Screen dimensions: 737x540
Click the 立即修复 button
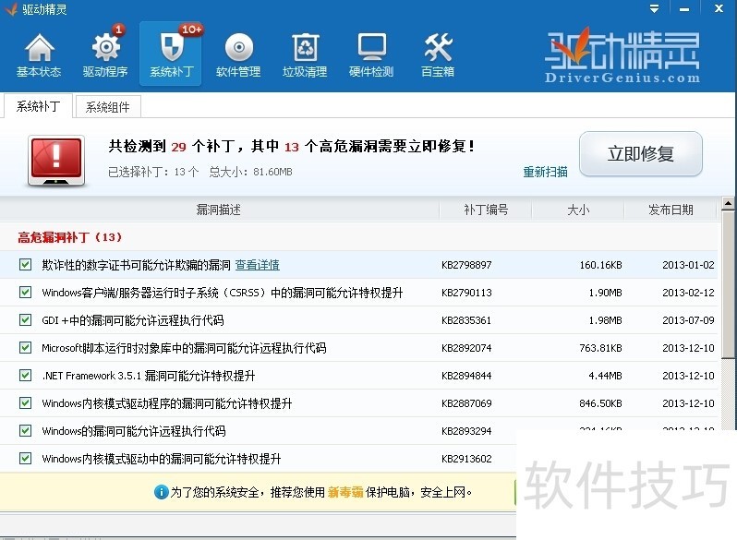point(640,154)
